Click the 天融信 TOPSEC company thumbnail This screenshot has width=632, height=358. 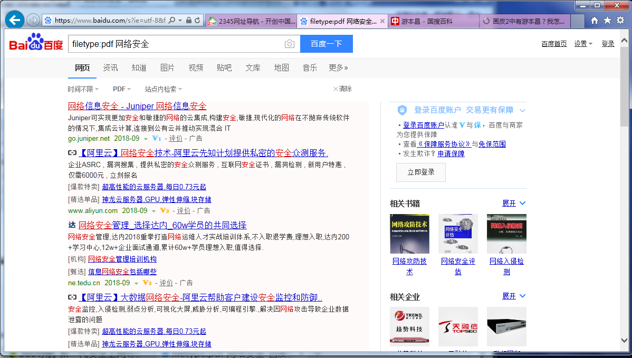tap(458, 326)
